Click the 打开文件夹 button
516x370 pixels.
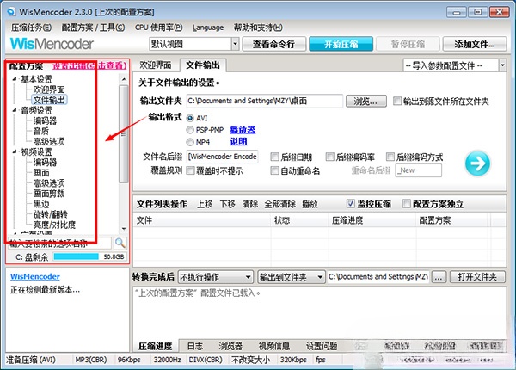477,277
